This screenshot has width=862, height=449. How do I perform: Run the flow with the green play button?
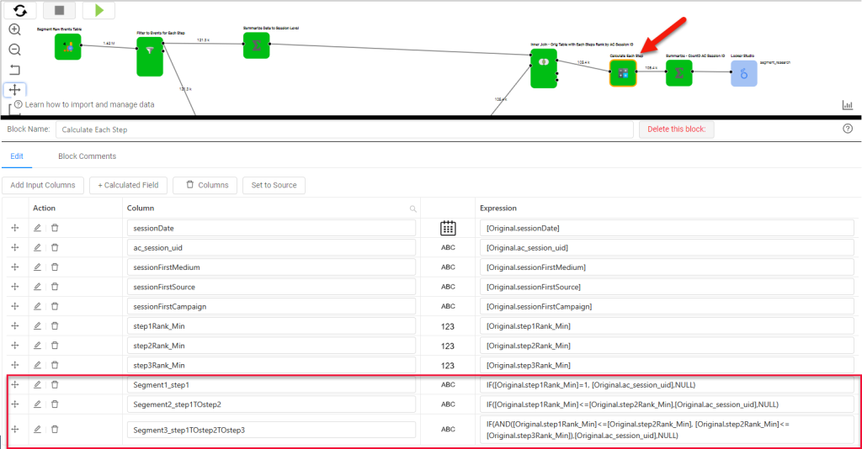tap(99, 10)
